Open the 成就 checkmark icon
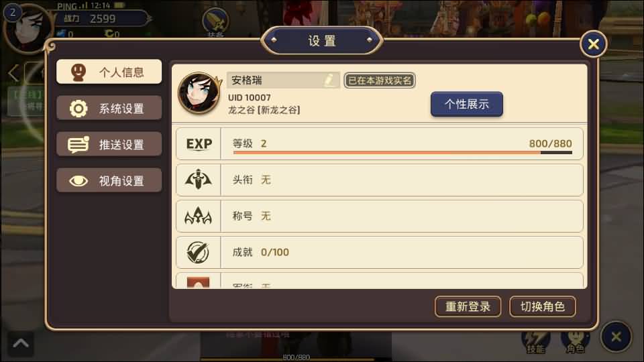The width and height of the screenshot is (644, 362). (198, 252)
